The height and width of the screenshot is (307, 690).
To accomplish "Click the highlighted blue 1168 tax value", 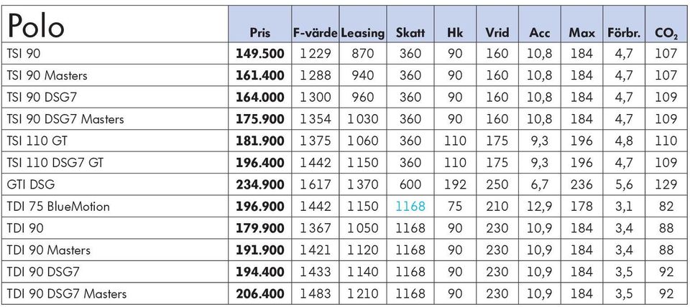I will coord(410,206).
